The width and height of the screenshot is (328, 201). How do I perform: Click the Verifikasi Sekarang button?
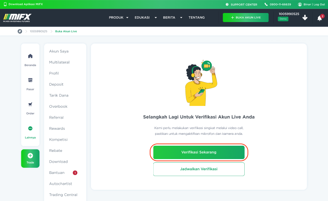(199, 152)
